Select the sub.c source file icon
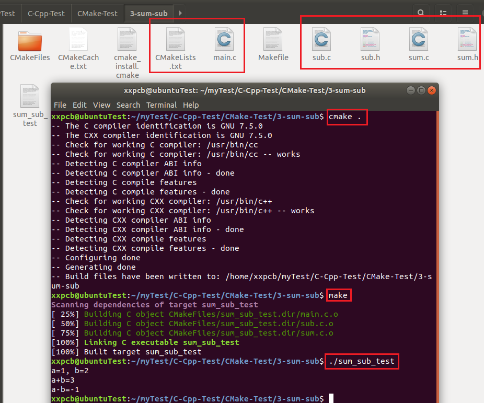This screenshot has width=484, height=403. 321,39
